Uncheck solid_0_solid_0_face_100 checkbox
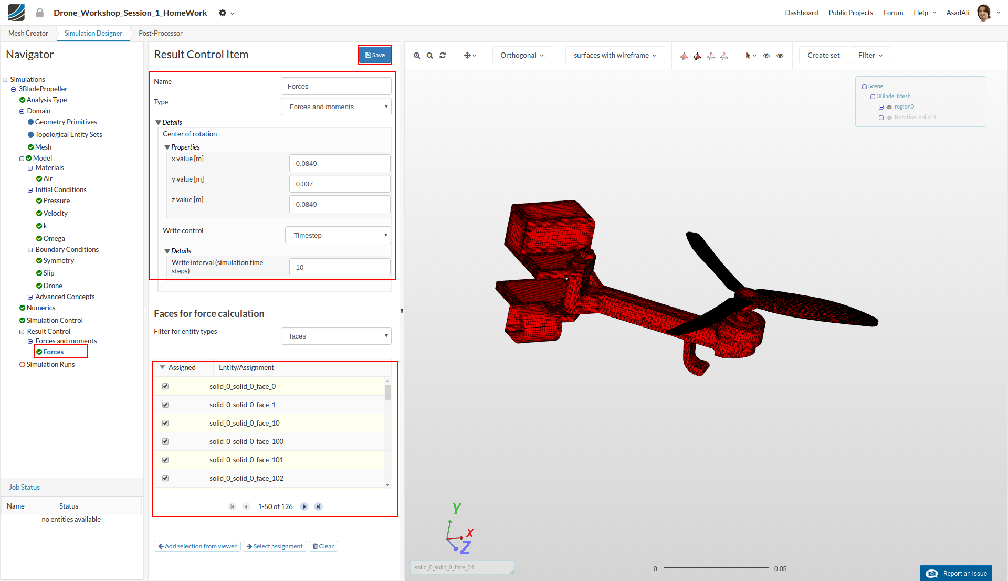Viewport: 1008px width, 581px height. pyautogui.click(x=165, y=441)
